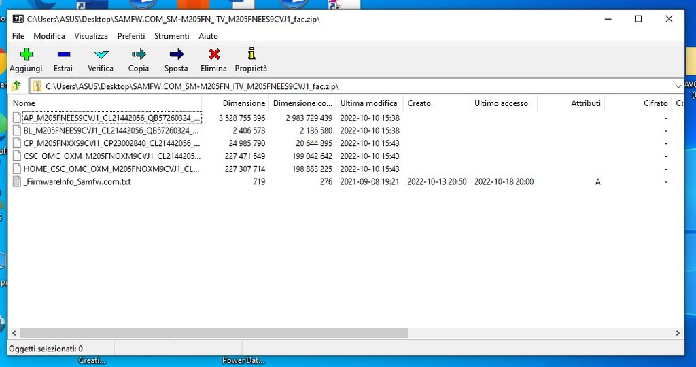Open the Preferiti menu
696x367 pixels.
point(131,36)
